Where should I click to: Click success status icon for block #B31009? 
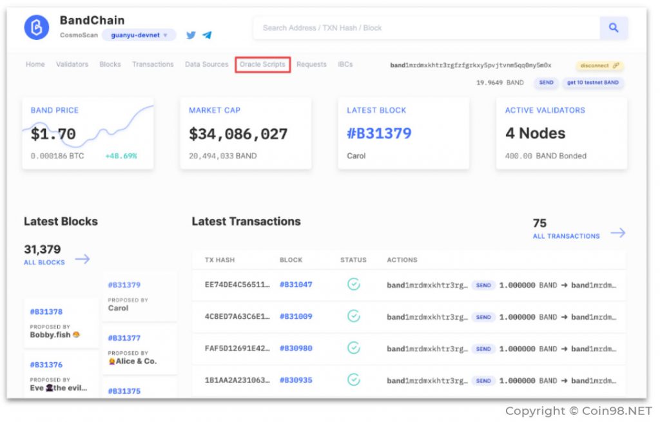coord(354,316)
